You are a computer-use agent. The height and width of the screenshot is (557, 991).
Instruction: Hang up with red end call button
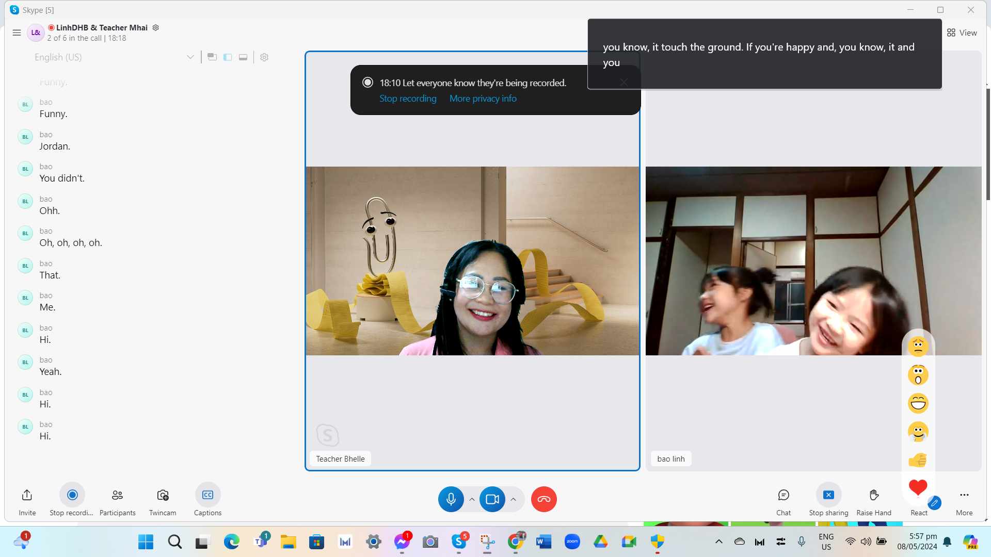(544, 499)
